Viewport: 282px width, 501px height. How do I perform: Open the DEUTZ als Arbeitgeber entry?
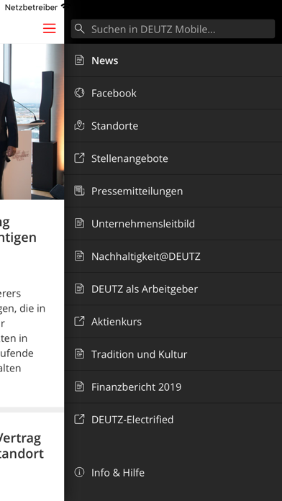[x=173, y=289]
